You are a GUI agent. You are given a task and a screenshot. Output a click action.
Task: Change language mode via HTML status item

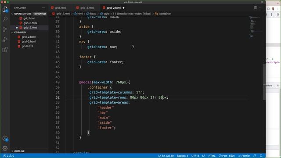tap(212, 156)
